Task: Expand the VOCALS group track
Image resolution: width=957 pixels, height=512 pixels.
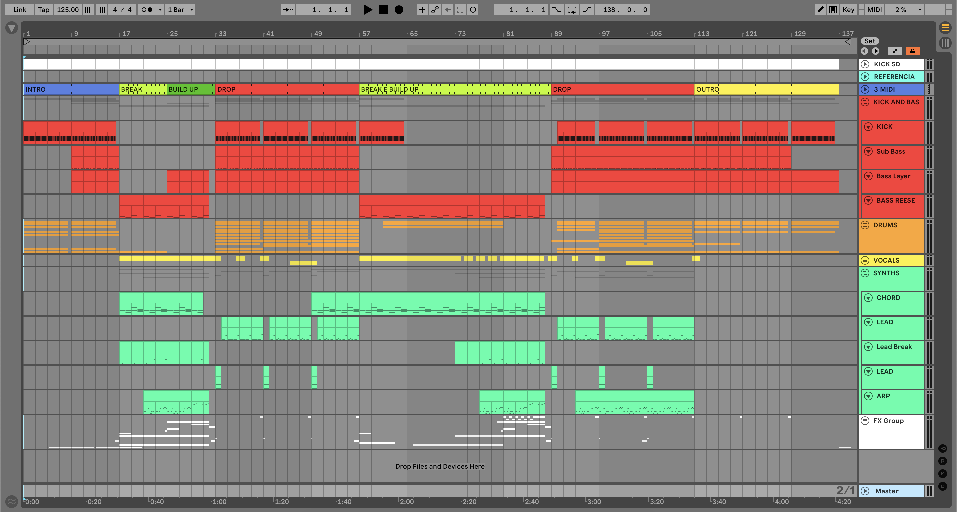Action: coord(865,260)
